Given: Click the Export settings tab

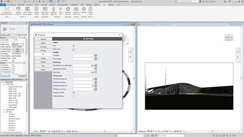Looking at the screenshot, I should [x=43, y=43].
